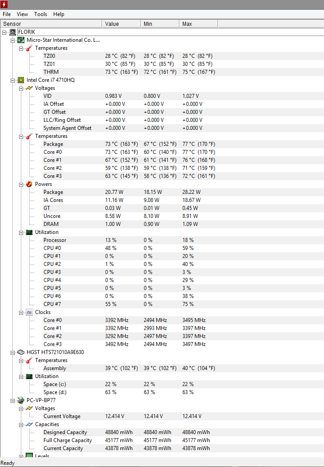Collapse the FLORIK root tree node
Image resolution: width=324 pixels, height=467 pixels.
4,32
